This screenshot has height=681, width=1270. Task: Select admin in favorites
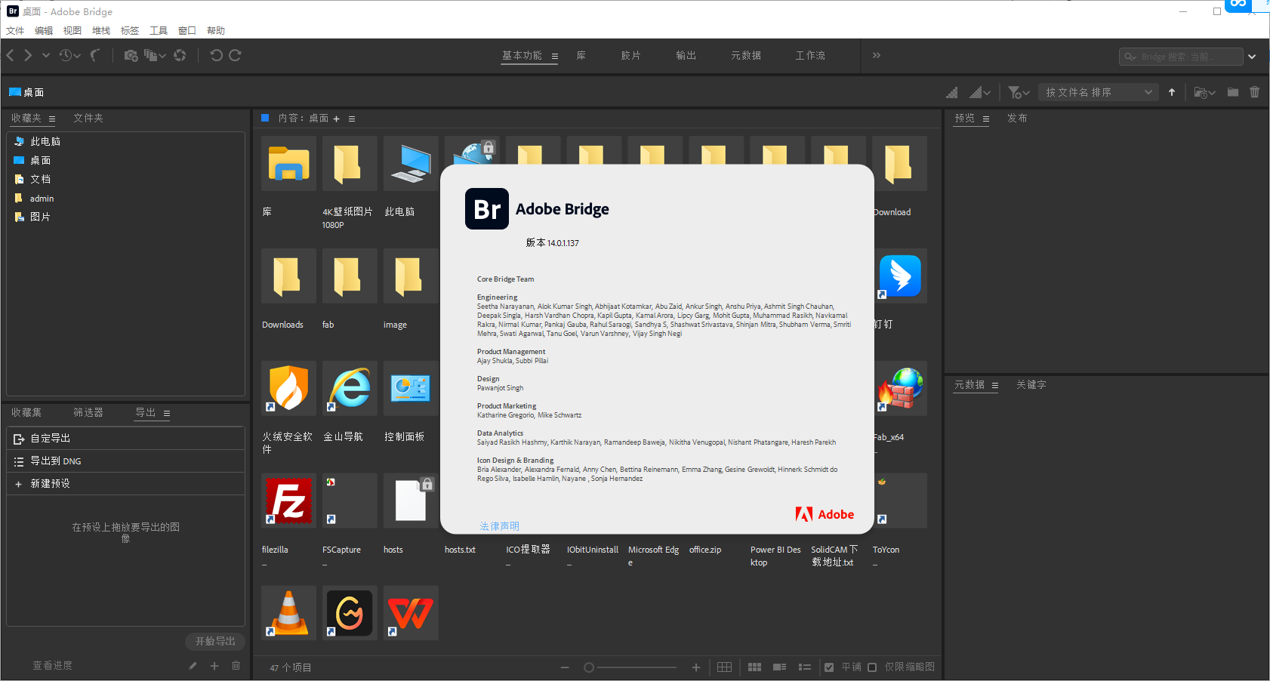[42, 199]
